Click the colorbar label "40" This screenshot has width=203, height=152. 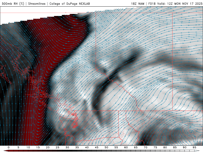pos(87,147)
